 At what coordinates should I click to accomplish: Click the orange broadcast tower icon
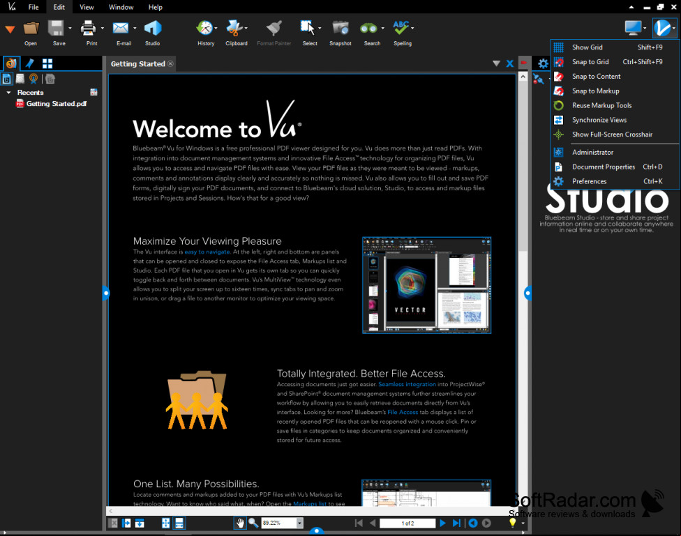point(33,79)
